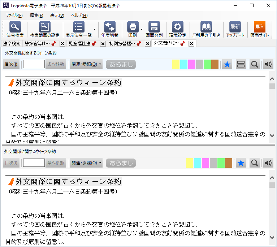This screenshot has height=247, width=277.
Task: Click the blue star bookmark in upper pane
Action: tap(227, 64)
